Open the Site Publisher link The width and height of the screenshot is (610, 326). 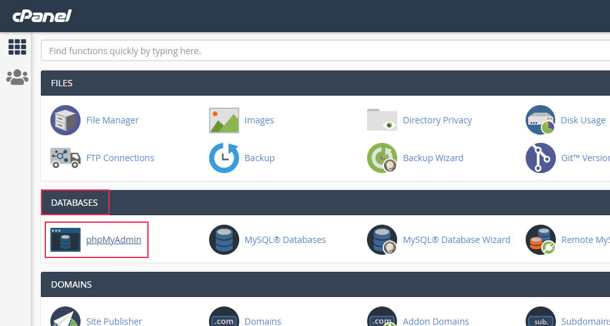pyautogui.click(x=114, y=322)
